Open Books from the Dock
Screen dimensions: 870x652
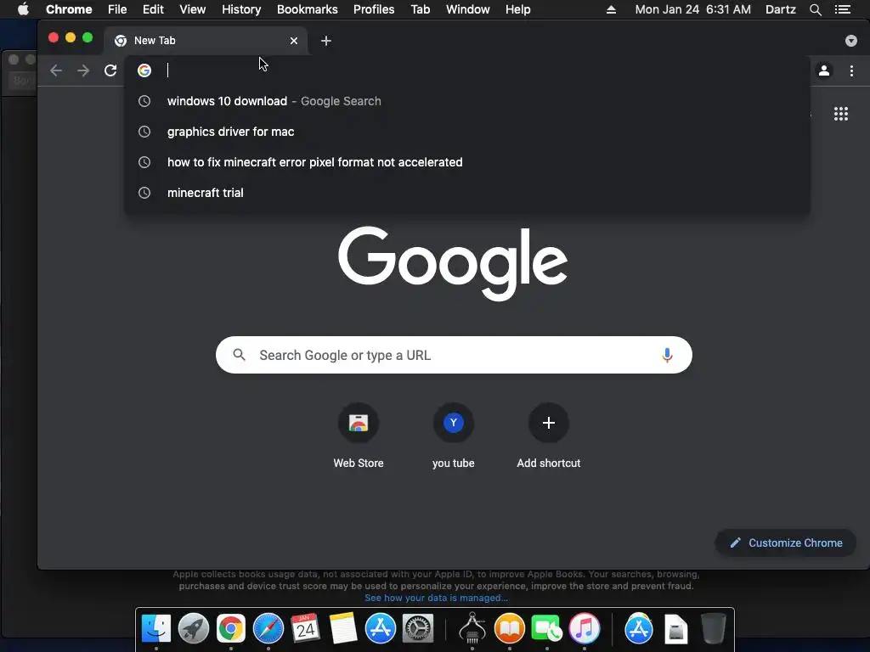click(510, 628)
